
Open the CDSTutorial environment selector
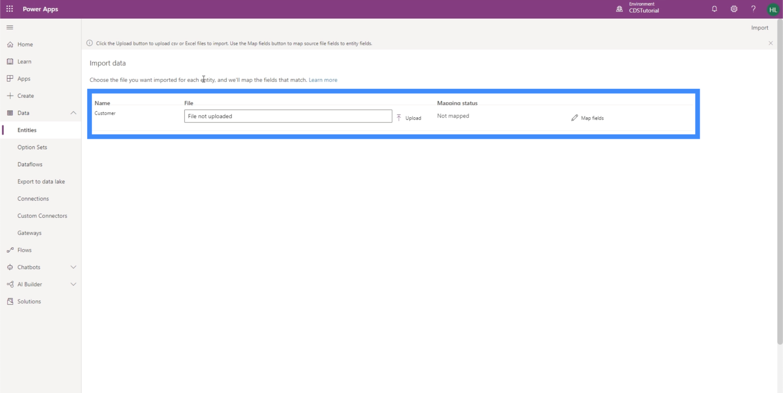(x=644, y=11)
